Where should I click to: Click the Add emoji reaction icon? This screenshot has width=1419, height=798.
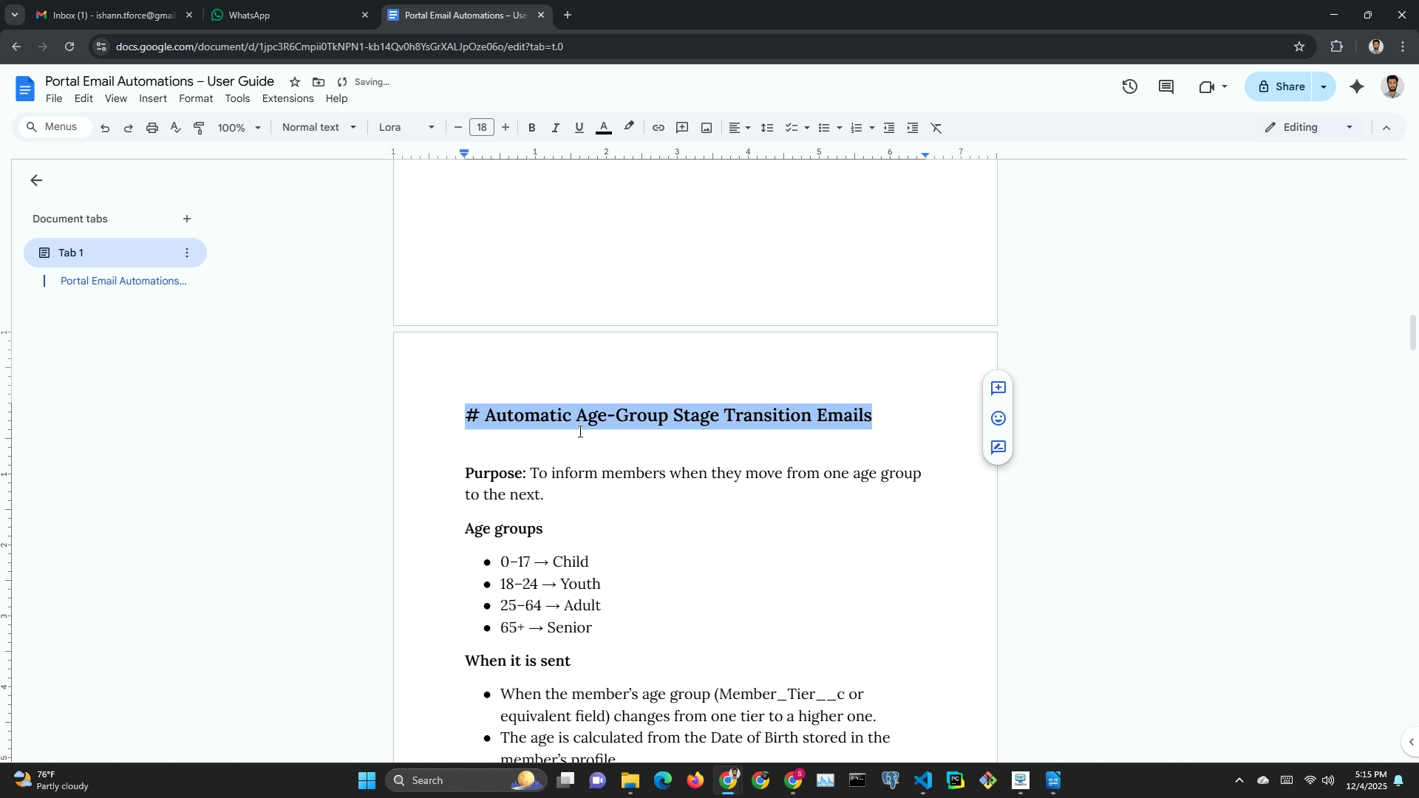coord(998,418)
